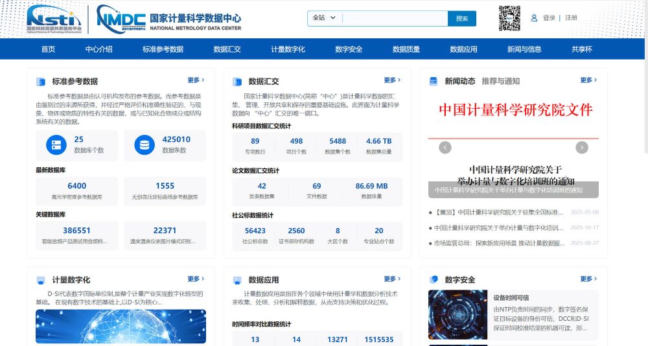Expand 更多 in 标准参考数据 panel
This screenshot has height=346, width=648.
pyautogui.click(x=196, y=80)
